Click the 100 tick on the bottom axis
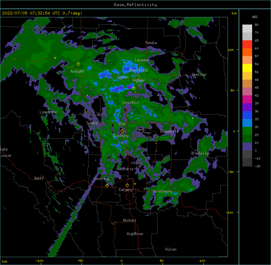Image resolution: width=271 pixels, height=265 pixels. (x=202, y=261)
